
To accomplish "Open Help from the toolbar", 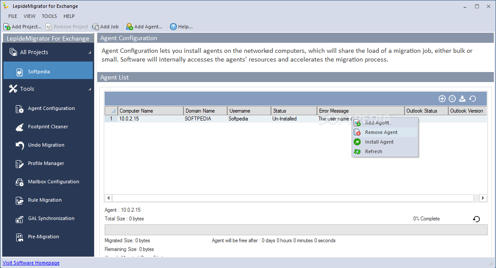I will point(181,27).
